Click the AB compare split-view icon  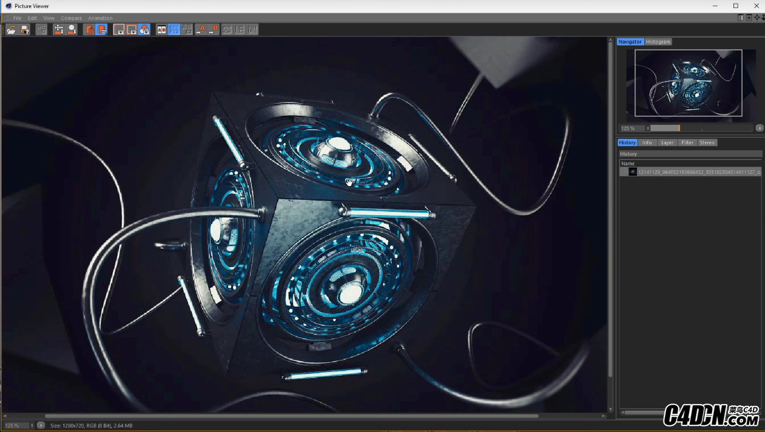tap(161, 29)
